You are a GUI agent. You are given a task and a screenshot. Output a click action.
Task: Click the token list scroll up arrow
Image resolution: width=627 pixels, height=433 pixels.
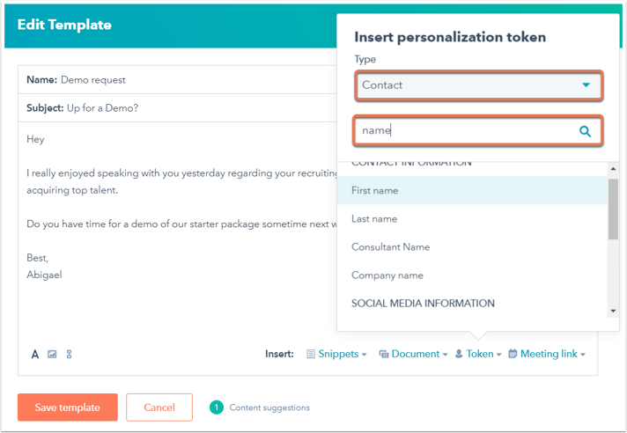point(613,169)
